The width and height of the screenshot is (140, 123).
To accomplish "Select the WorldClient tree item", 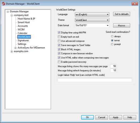I will (x=24, y=37).
